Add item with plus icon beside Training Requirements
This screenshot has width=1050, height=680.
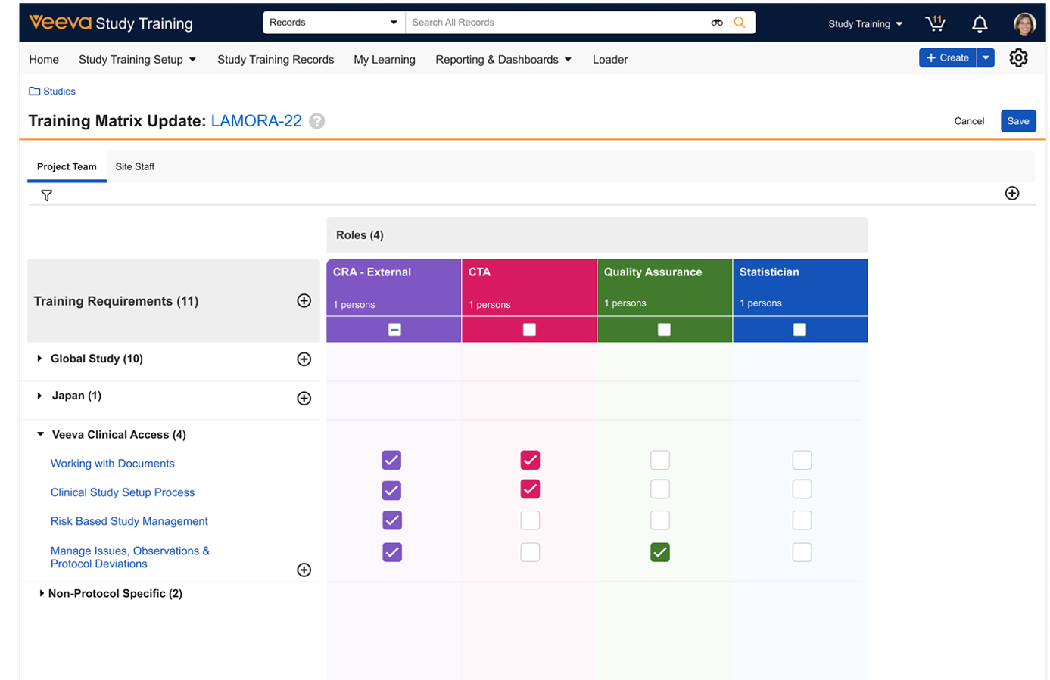tap(304, 301)
